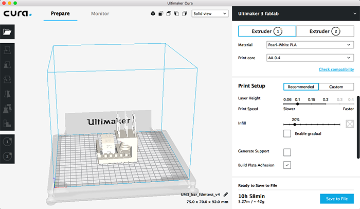Switch to Recommended print setup mode
The image size is (360, 209).
pos(301,86)
